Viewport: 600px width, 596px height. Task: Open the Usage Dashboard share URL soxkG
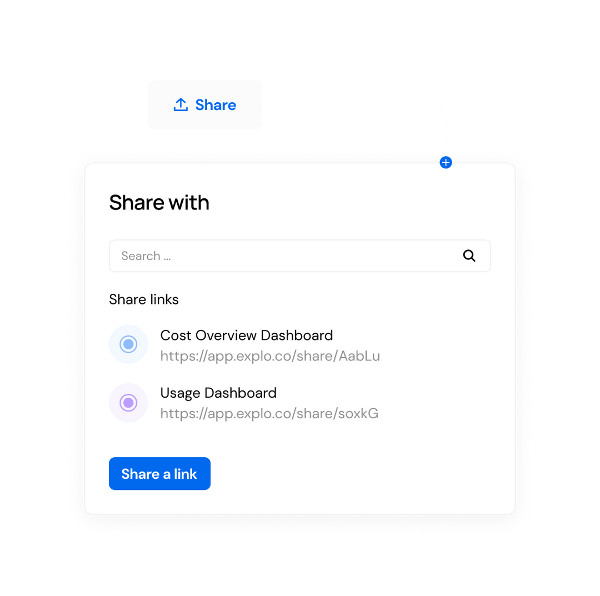pos(269,414)
